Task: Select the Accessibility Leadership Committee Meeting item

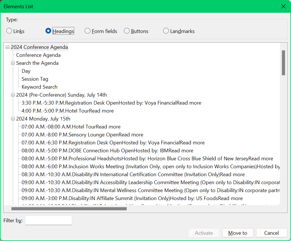Action: (x=151, y=183)
